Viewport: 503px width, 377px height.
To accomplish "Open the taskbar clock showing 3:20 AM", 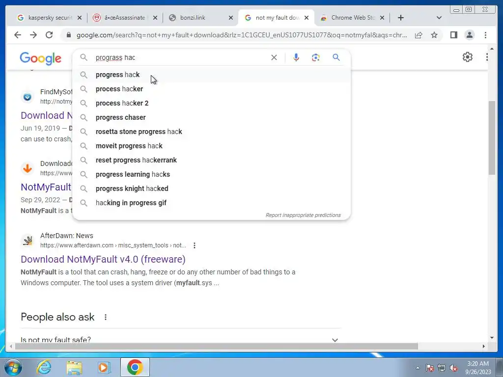I will point(478,368).
